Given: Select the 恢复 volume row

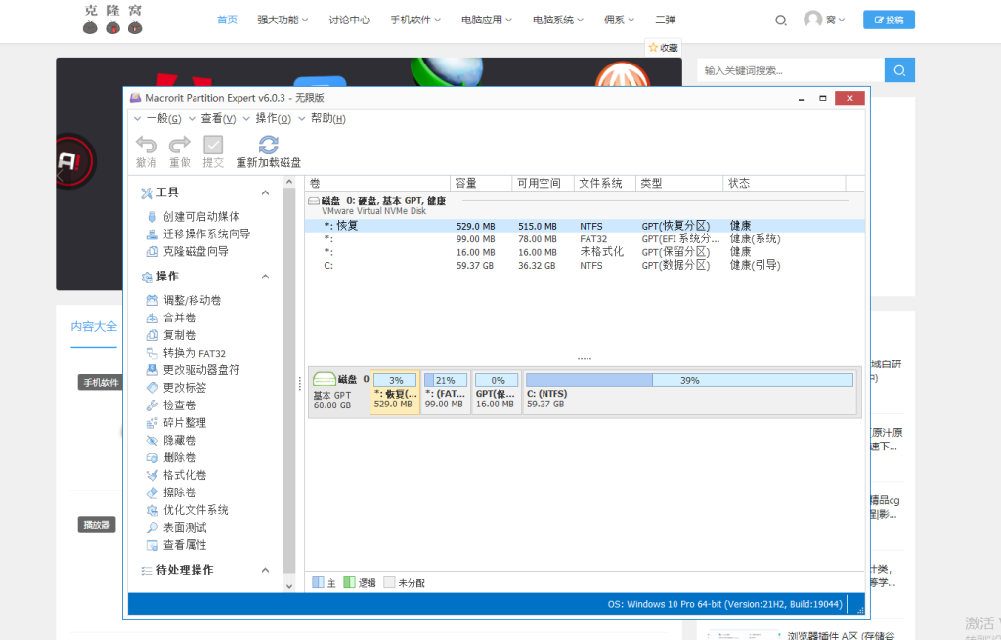Looking at the screenshot, I should click(585, 226).
